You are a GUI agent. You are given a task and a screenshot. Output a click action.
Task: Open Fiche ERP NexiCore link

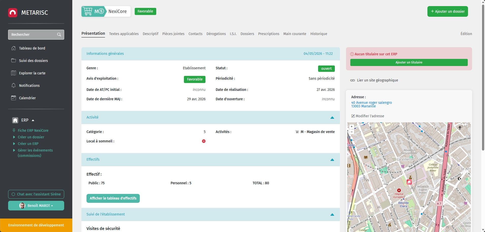[x=33, y=130]
